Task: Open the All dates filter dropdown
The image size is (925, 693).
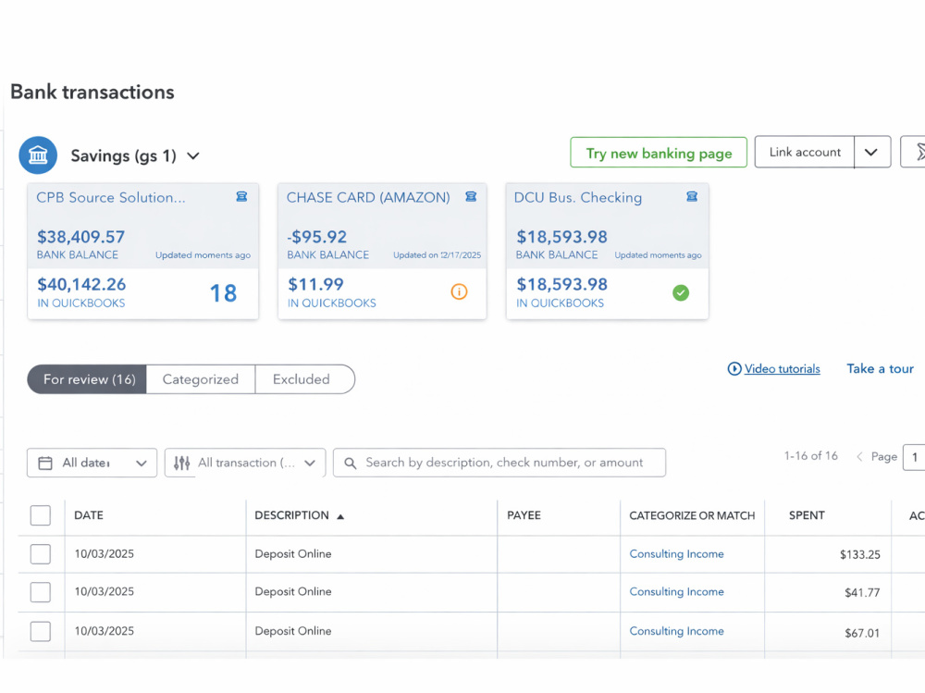Action: point(92,463)
